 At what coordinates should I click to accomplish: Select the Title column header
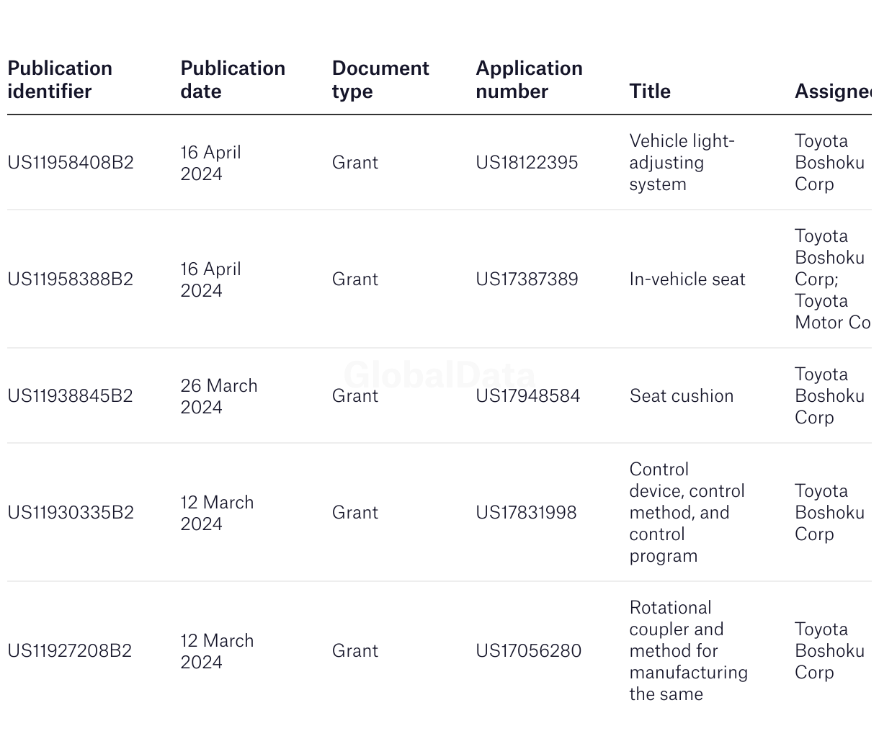pos(650,91)
